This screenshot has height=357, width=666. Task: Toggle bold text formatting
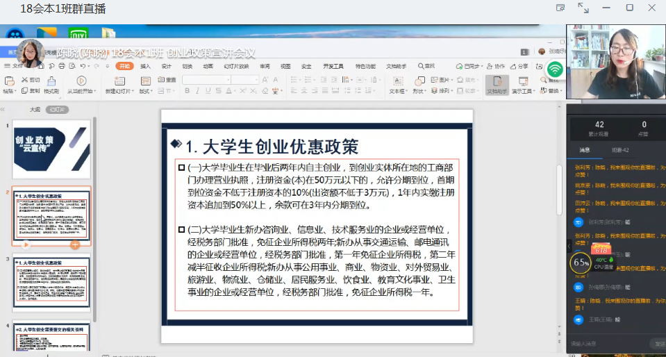coord(185,91)
